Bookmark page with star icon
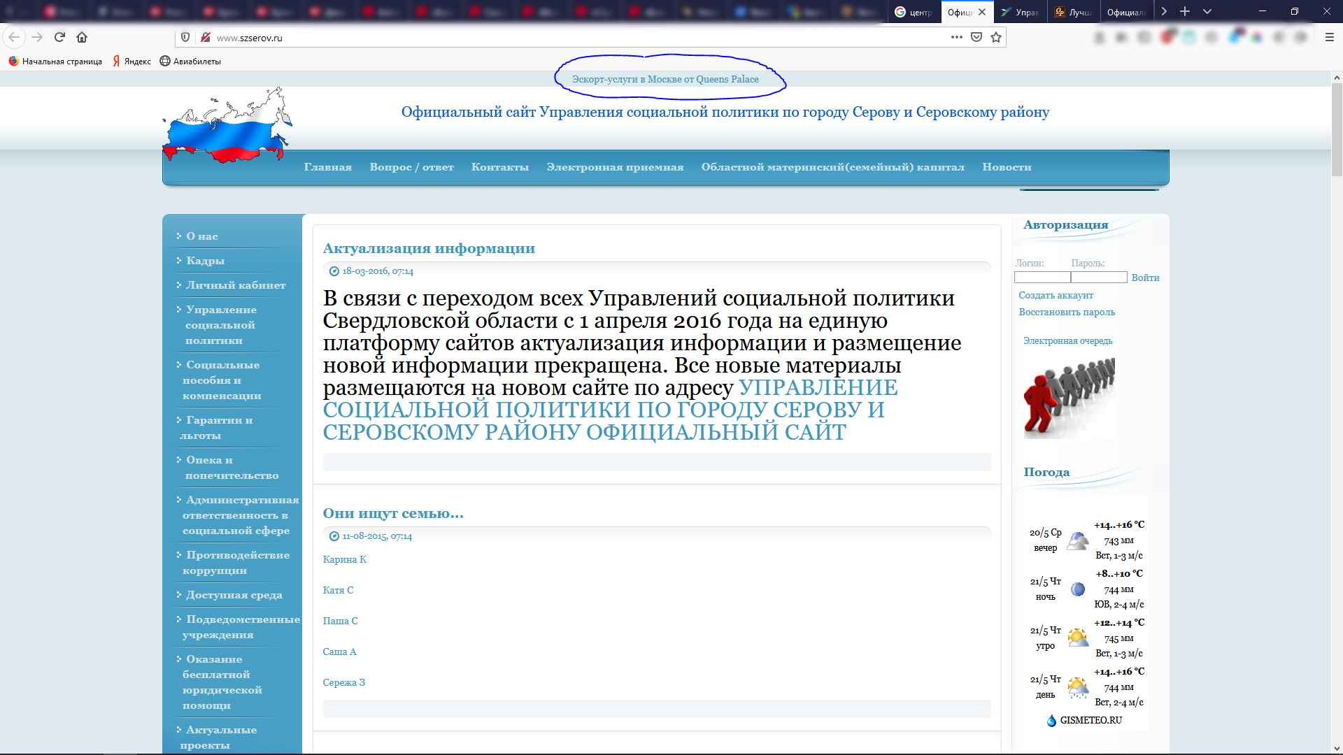This screenshot has width=1343, height=755. (x=996, y=37)
